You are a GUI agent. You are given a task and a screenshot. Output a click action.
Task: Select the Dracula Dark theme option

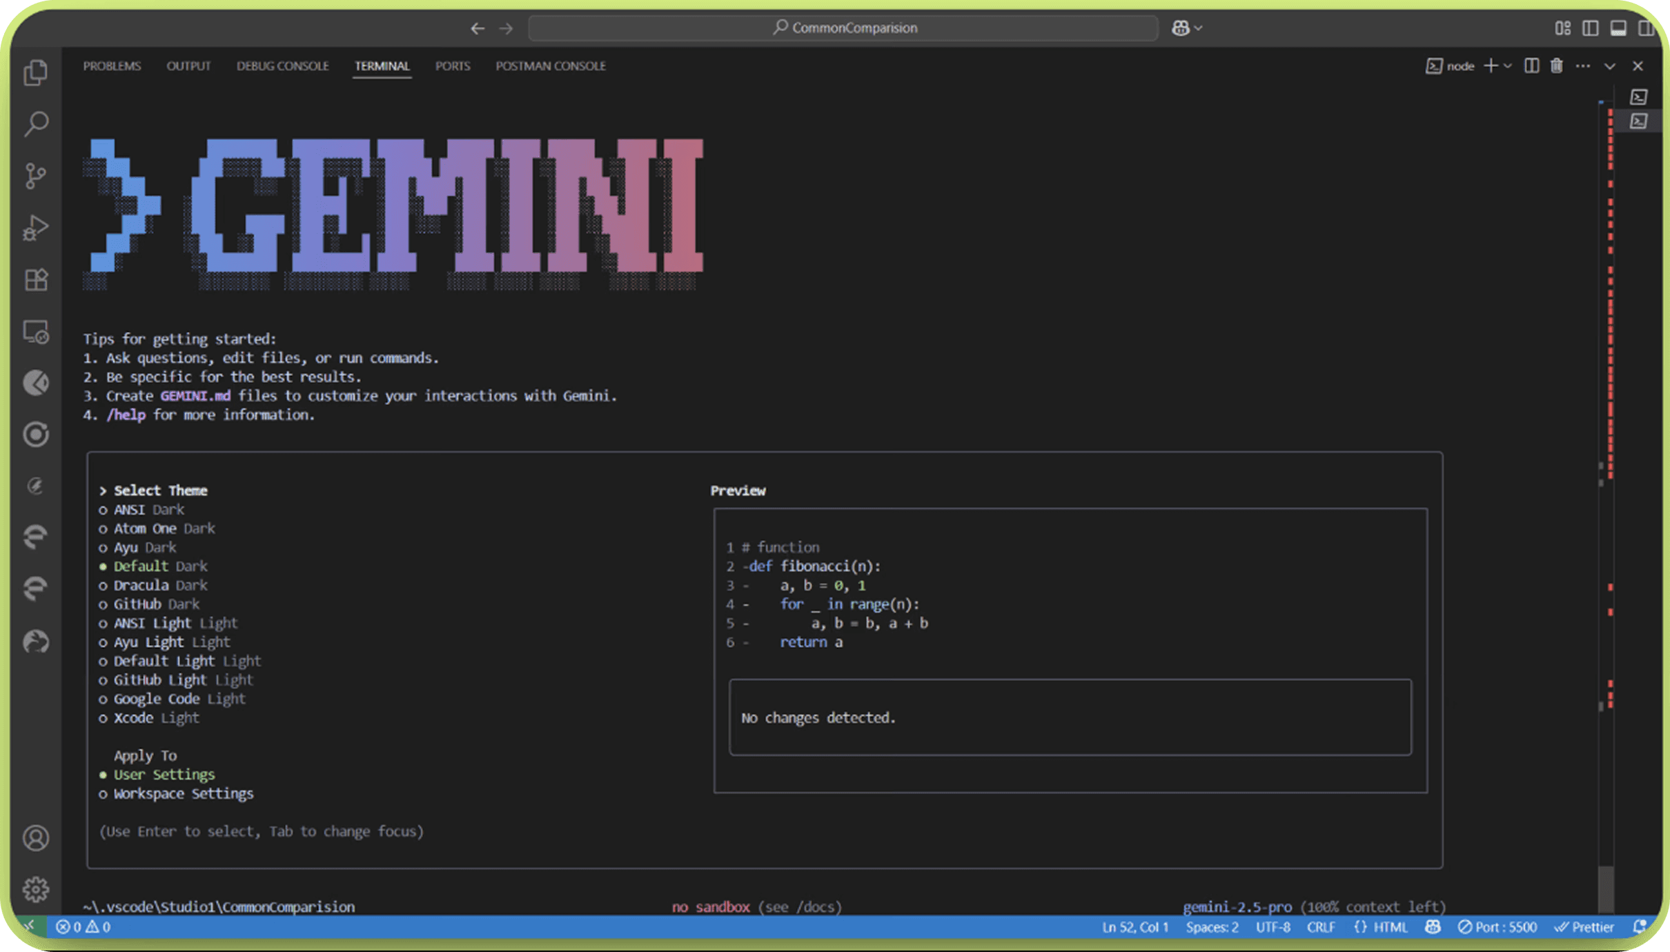click(160, 586)
